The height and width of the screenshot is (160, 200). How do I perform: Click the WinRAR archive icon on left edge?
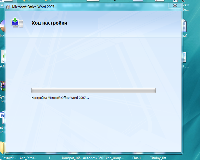click(x=2, y=86)
